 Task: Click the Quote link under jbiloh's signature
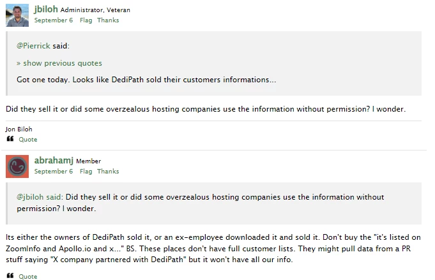pos(28,140)
